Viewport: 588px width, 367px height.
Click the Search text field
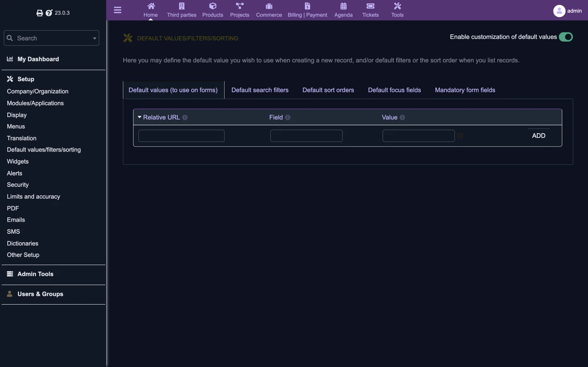point(51,38)
